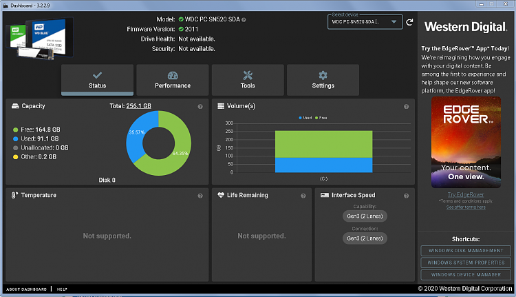Click the Temperature thermometer icon

click(x=14, y=195)
